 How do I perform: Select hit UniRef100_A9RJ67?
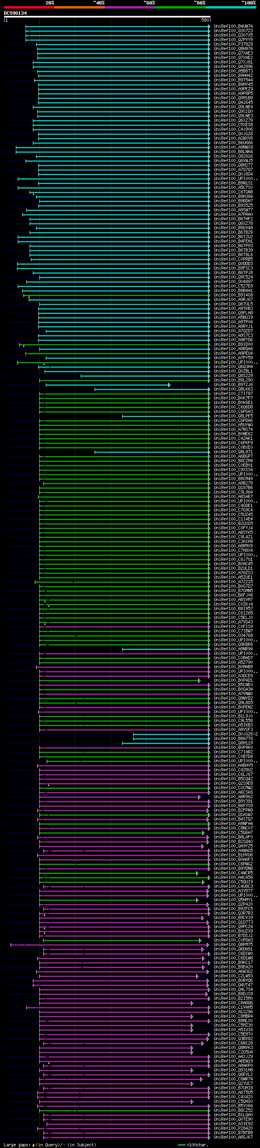(x=233, y=299)
